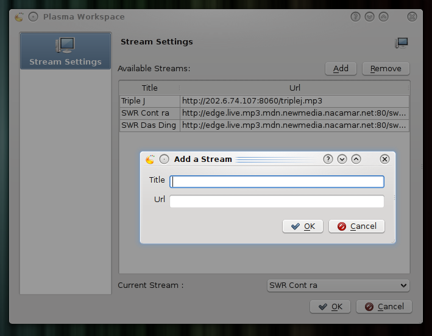Close the Add a Stream dialog with X icon
Screen dimensions: 432x336
coord(384,159)
